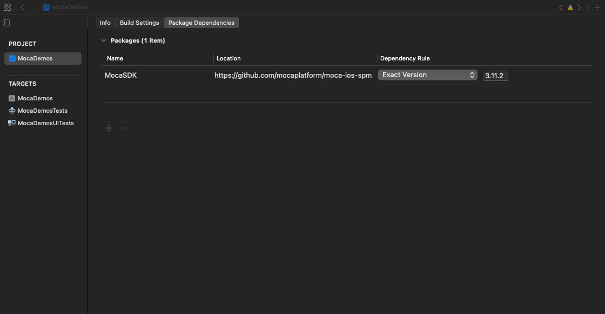Select the MocaDemos app target
Screen dimensions: 605x314
tap(35, 98)
